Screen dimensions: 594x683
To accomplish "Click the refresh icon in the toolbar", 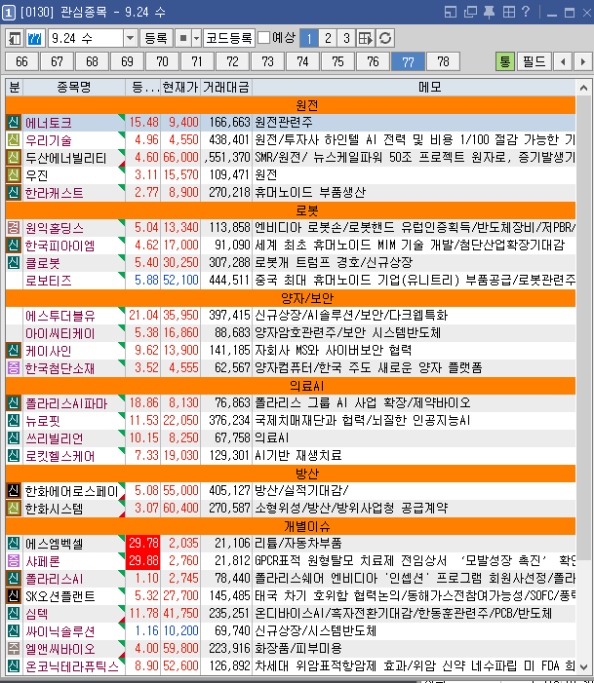I will click(386, 38).
